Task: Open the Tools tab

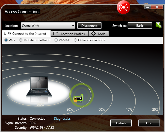Action: [x=99, y=34]
